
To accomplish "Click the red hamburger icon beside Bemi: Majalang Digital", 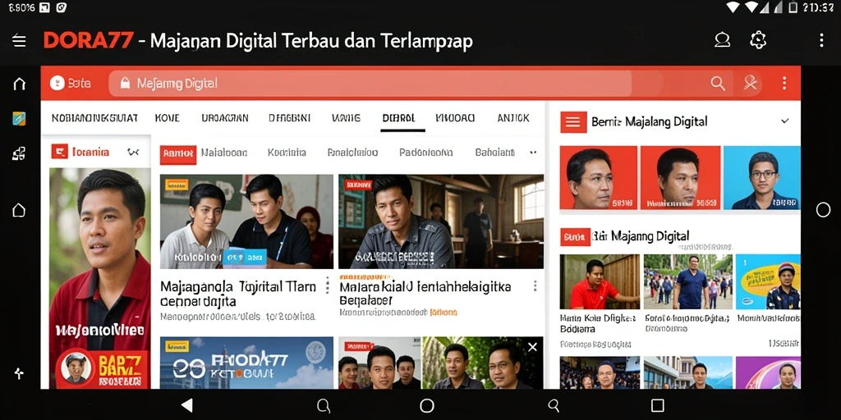I will (x=572, y=121).
